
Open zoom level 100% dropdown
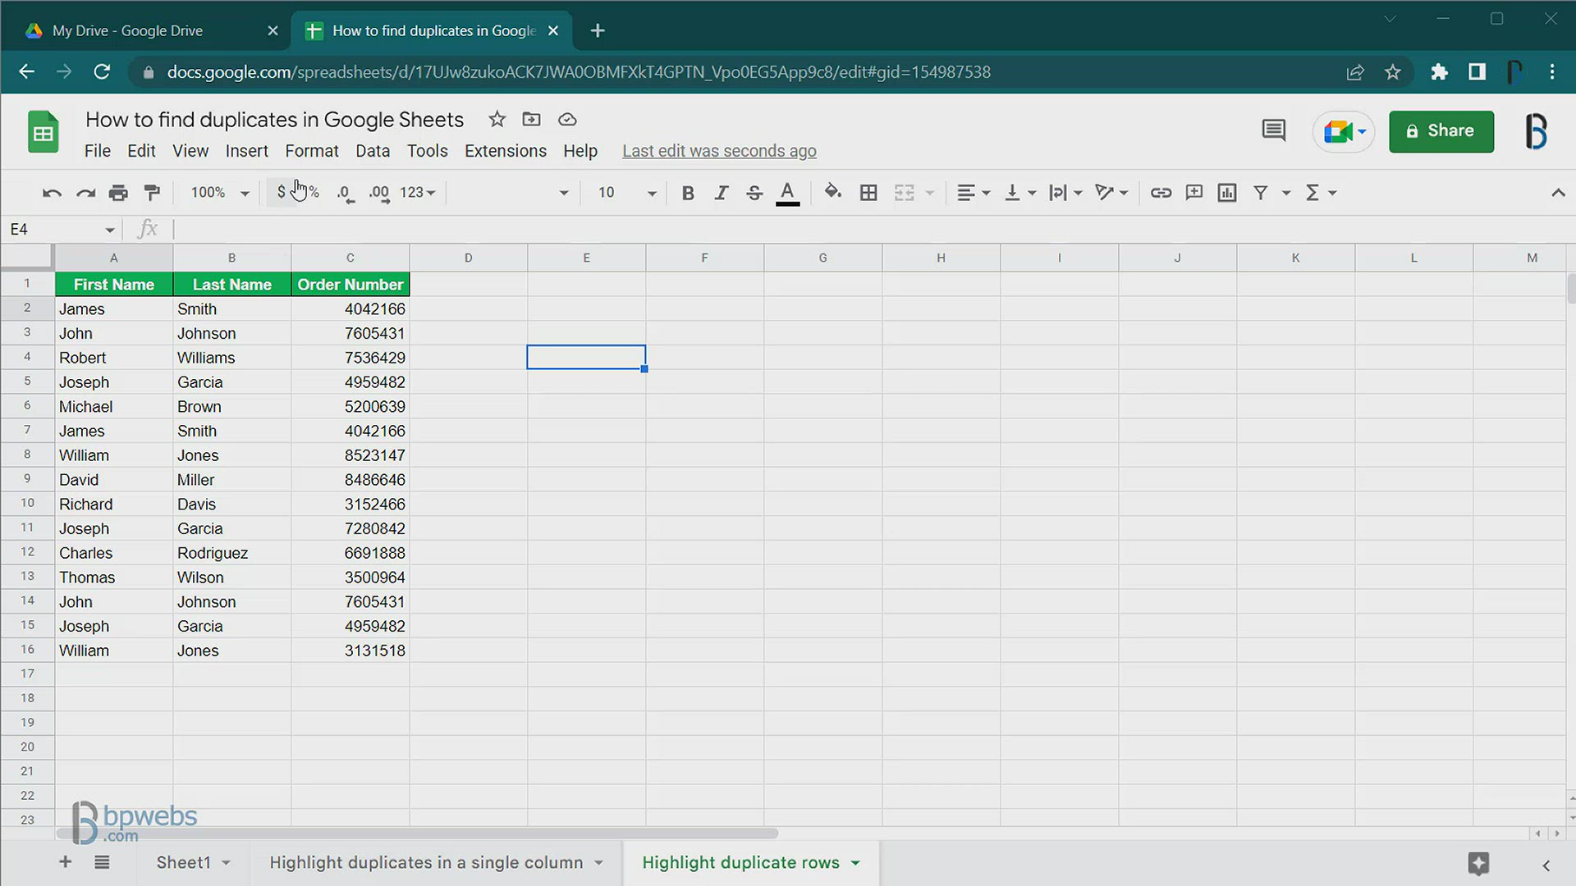coord(219,193)
